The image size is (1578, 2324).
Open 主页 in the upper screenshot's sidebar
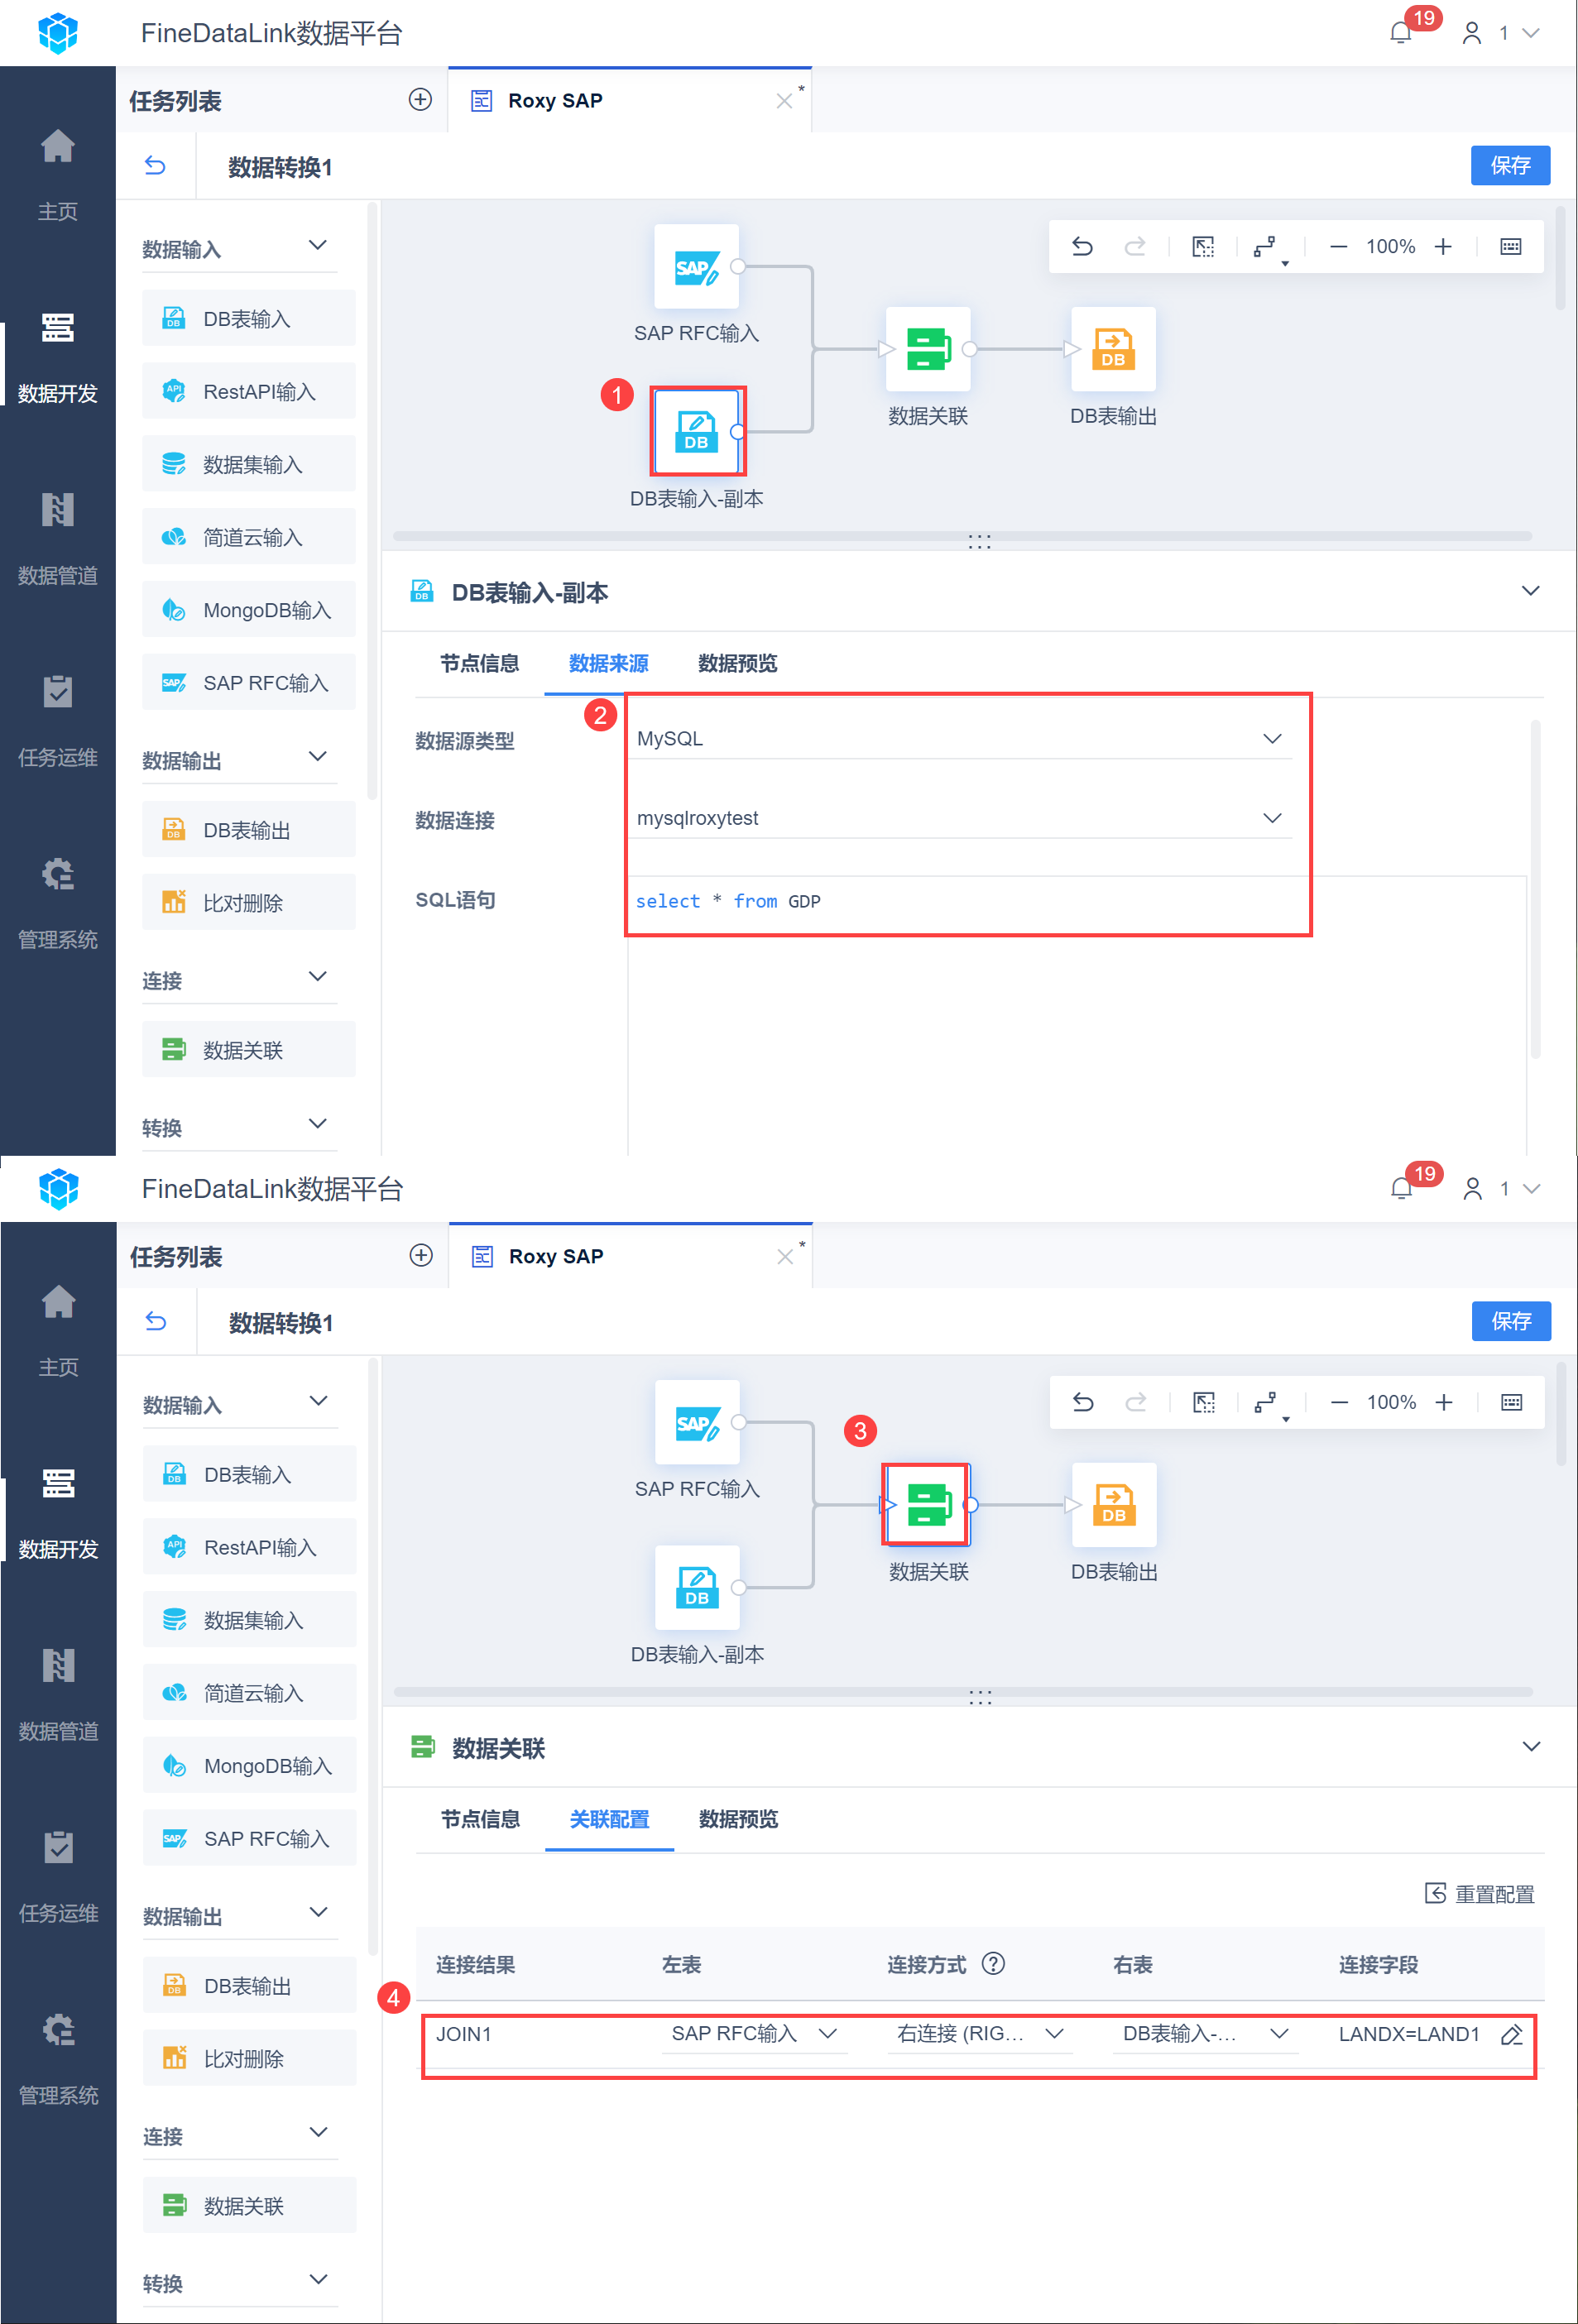click(58, 175)
